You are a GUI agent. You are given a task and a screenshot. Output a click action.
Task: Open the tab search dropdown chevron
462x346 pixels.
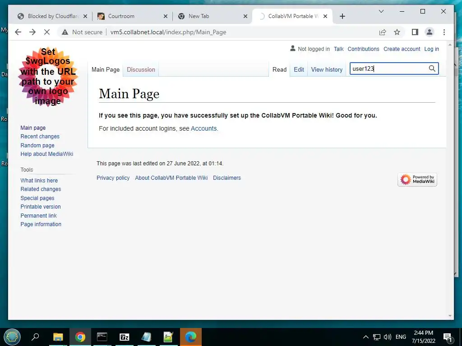381,11
